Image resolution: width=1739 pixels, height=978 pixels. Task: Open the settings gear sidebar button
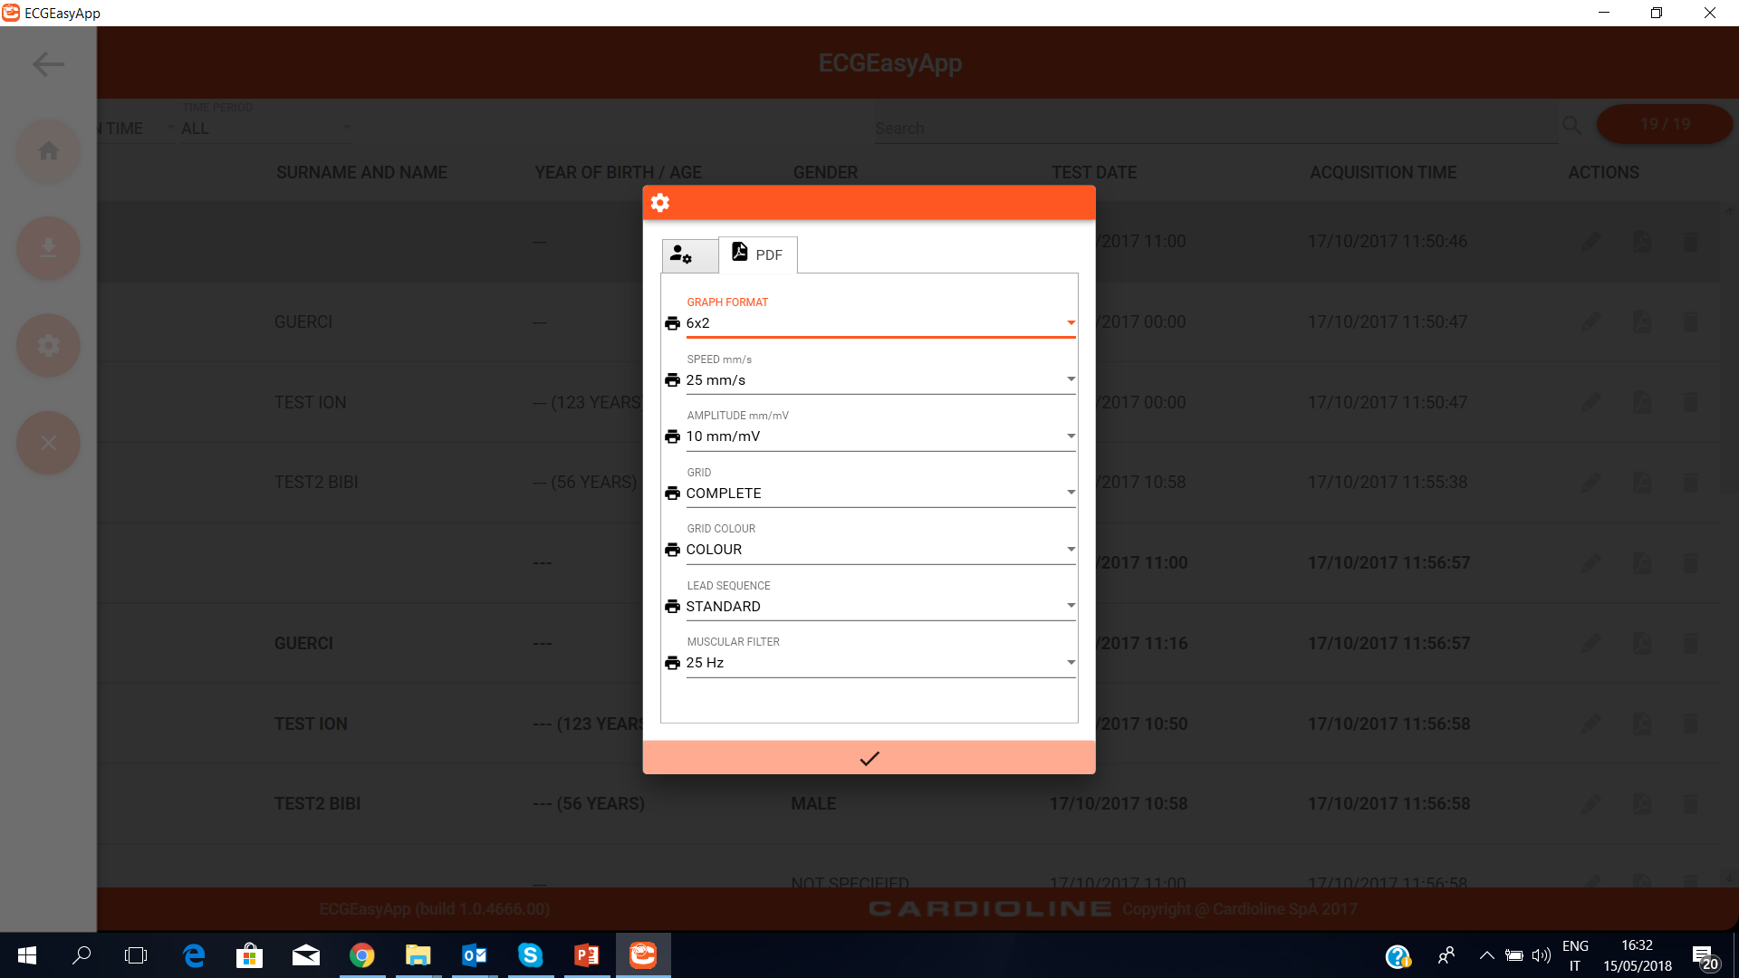[48, 345]
